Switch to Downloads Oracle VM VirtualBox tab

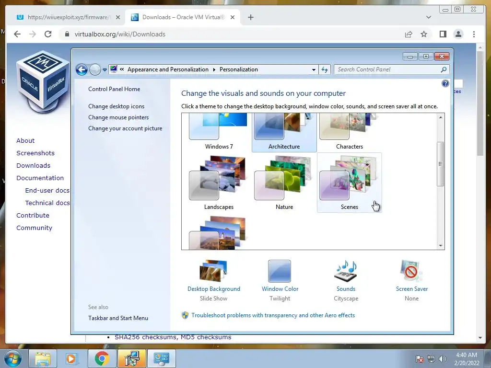[183, 17]
